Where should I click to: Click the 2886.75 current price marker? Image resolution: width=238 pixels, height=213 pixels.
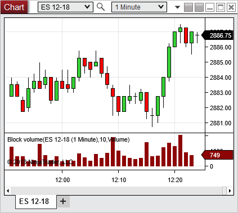click(217, 35)
